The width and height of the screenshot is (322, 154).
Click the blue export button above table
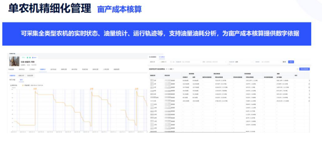[x=305, y=69]
